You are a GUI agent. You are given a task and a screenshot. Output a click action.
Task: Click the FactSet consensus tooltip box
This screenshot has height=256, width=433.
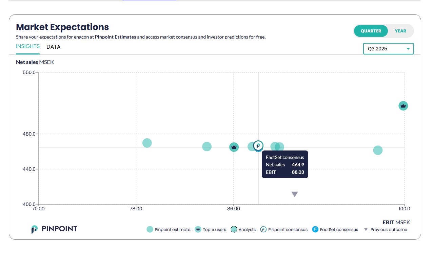click(285, 164)
